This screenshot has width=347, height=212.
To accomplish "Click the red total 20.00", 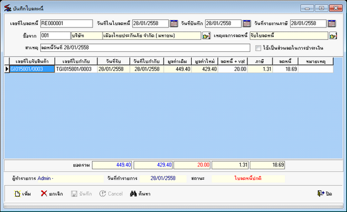I will (192, 165).
